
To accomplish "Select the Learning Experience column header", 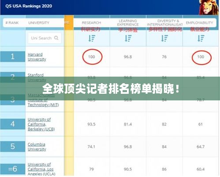I will tap(128, 23).
